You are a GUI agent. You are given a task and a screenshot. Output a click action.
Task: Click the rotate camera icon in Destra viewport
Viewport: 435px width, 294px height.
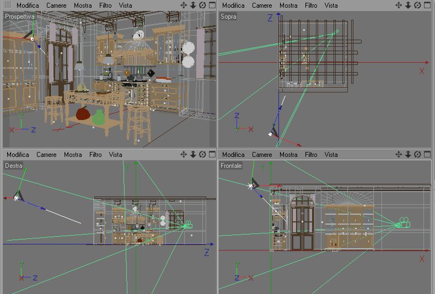click(202, 154)
